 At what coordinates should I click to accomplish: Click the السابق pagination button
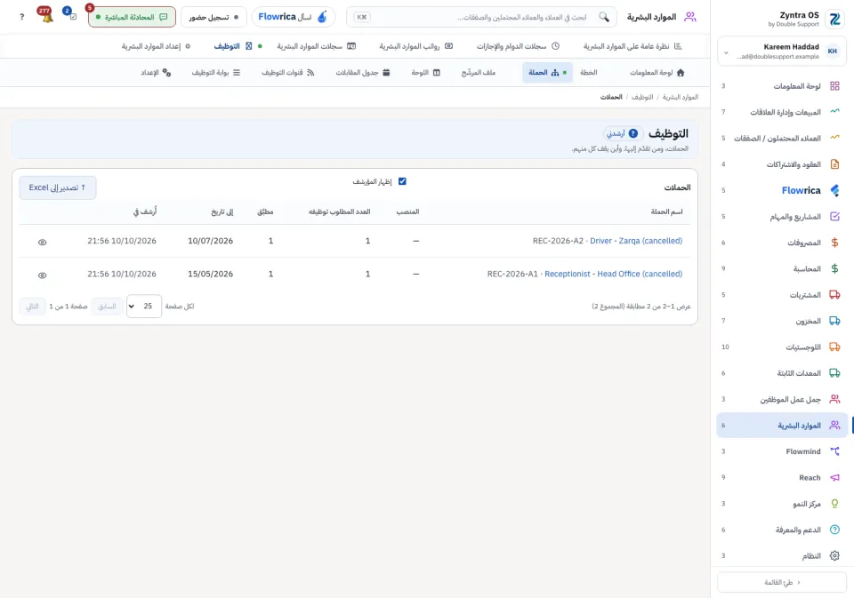tap(107, 307)
